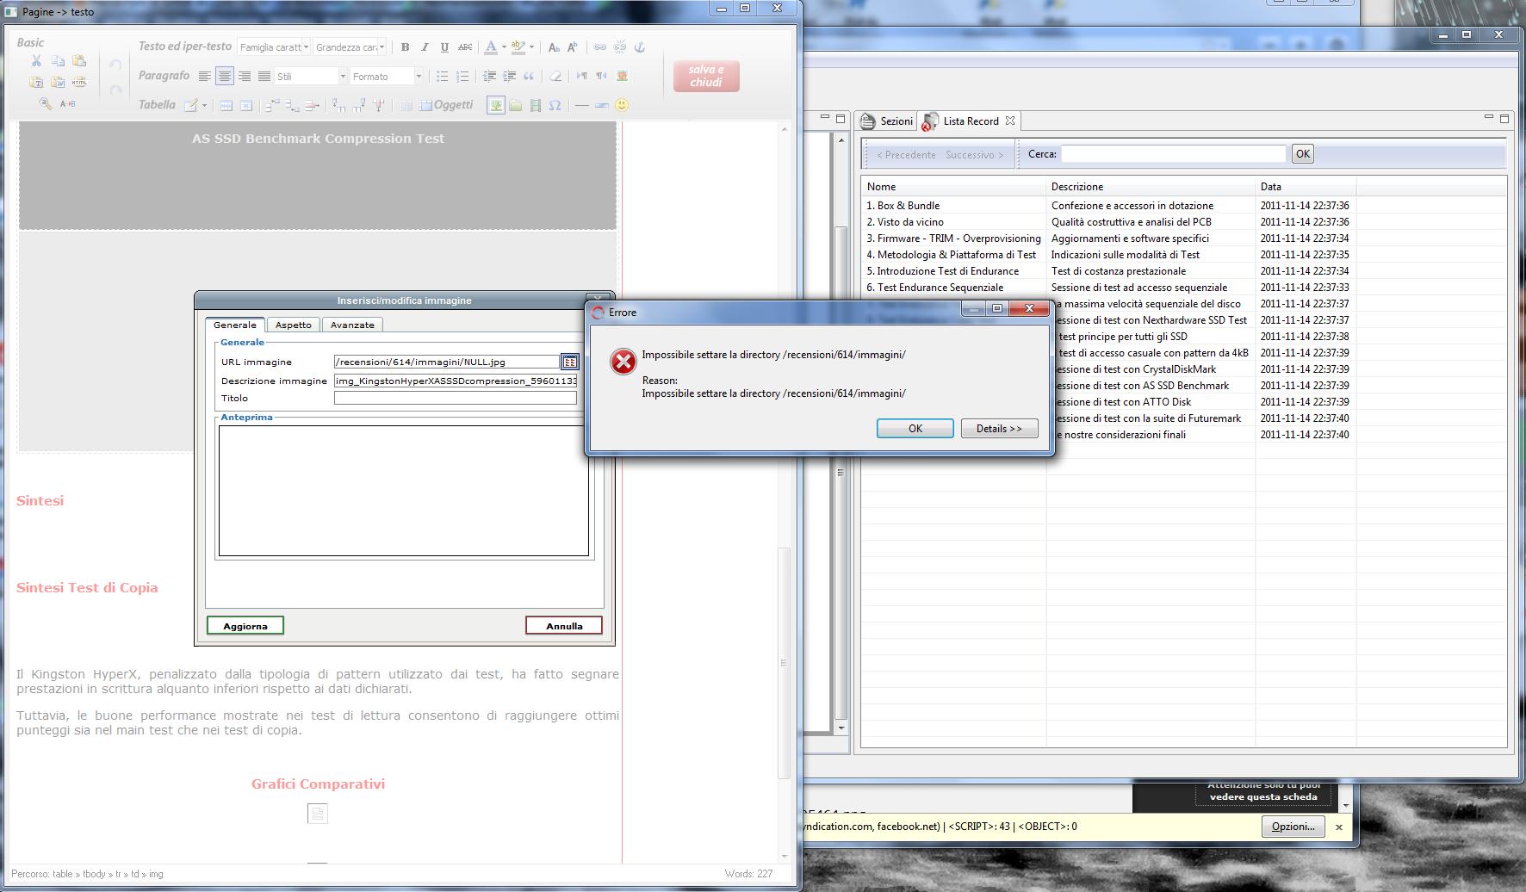Toggle bold formatting
This screenshot has width=1526, height=892.
(x=405, y=47)
